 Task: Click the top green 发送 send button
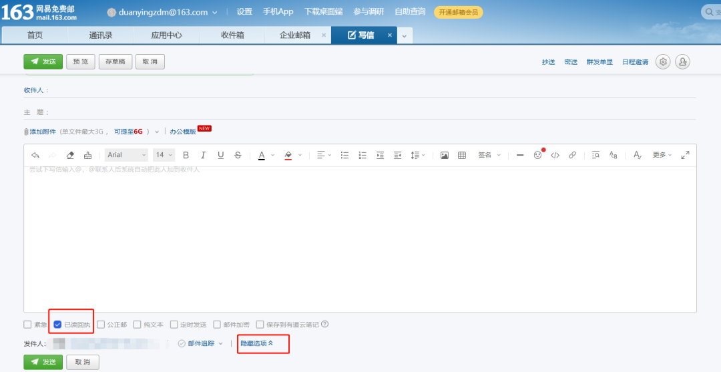click(x=43, y=61)
